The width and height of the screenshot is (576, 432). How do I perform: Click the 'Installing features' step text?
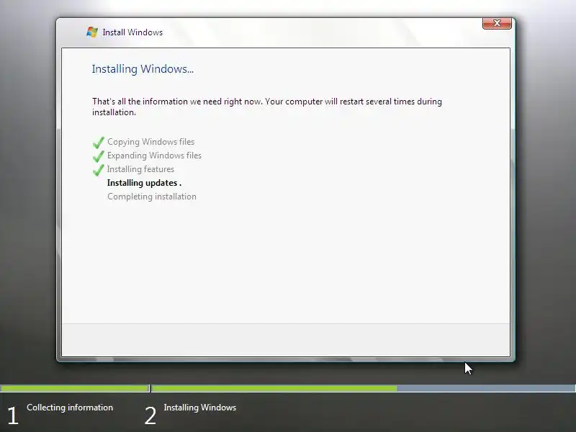(140, 169)
